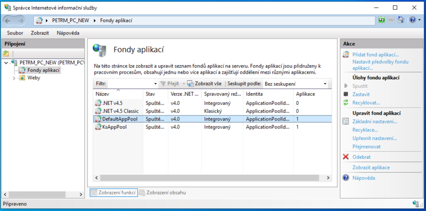Click the .NET v4.5 pool icon
The height and width of the screenshot is (211, 426).
(x=98, y=103)
